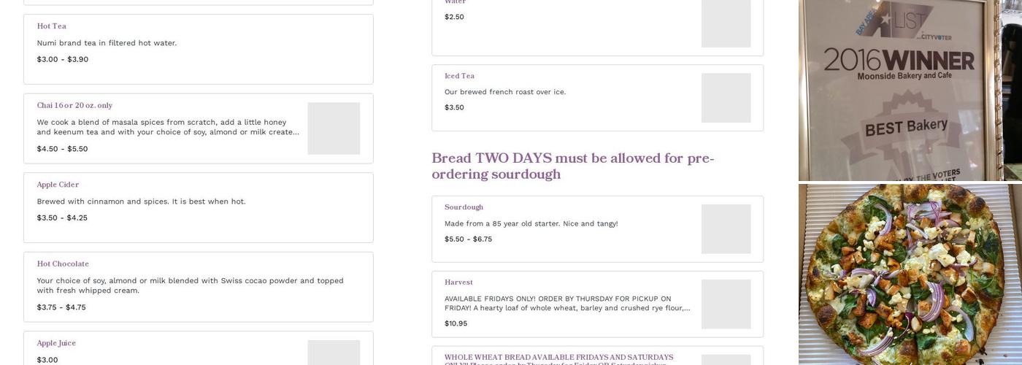
Task: Click the Bread pre-ordering sourdough section heading
Action: pos(572,166)
